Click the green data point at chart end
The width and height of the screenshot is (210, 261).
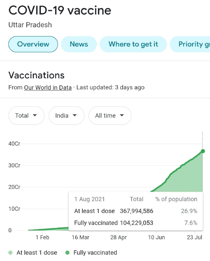203,151
